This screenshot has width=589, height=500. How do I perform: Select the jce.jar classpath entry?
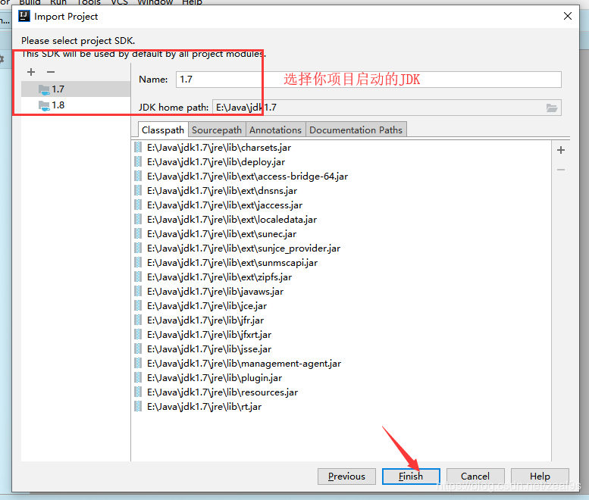click(341, 306)
